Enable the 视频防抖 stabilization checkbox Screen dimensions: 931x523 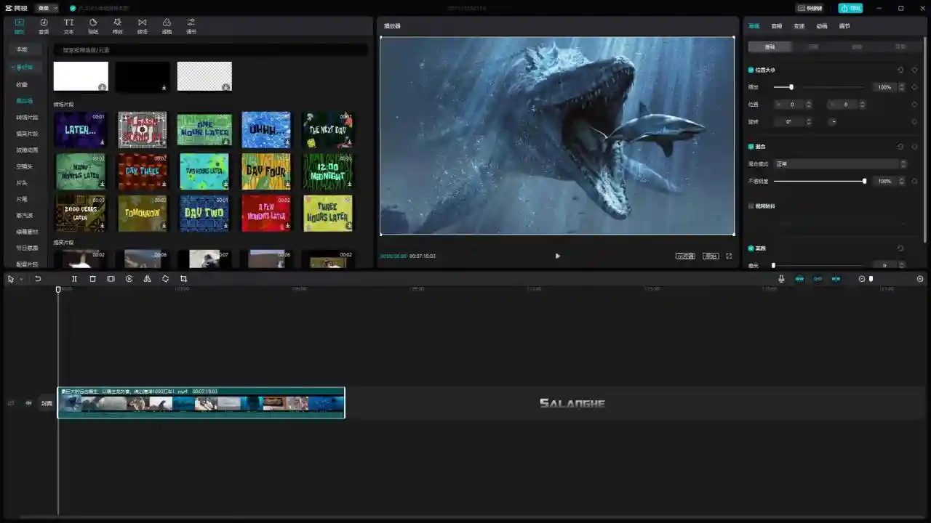751,206
